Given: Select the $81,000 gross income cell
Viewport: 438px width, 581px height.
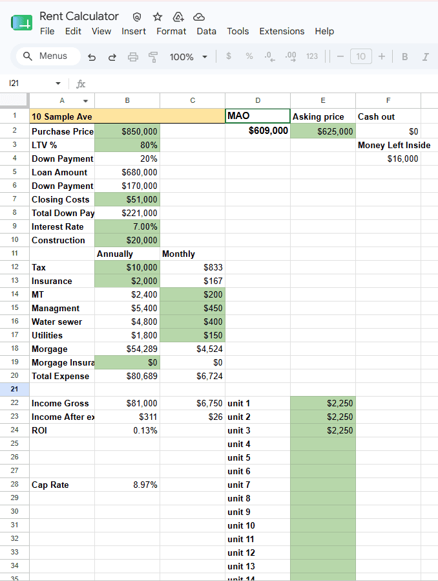Looking at the screenshot, I should click(x=127, y=403).
